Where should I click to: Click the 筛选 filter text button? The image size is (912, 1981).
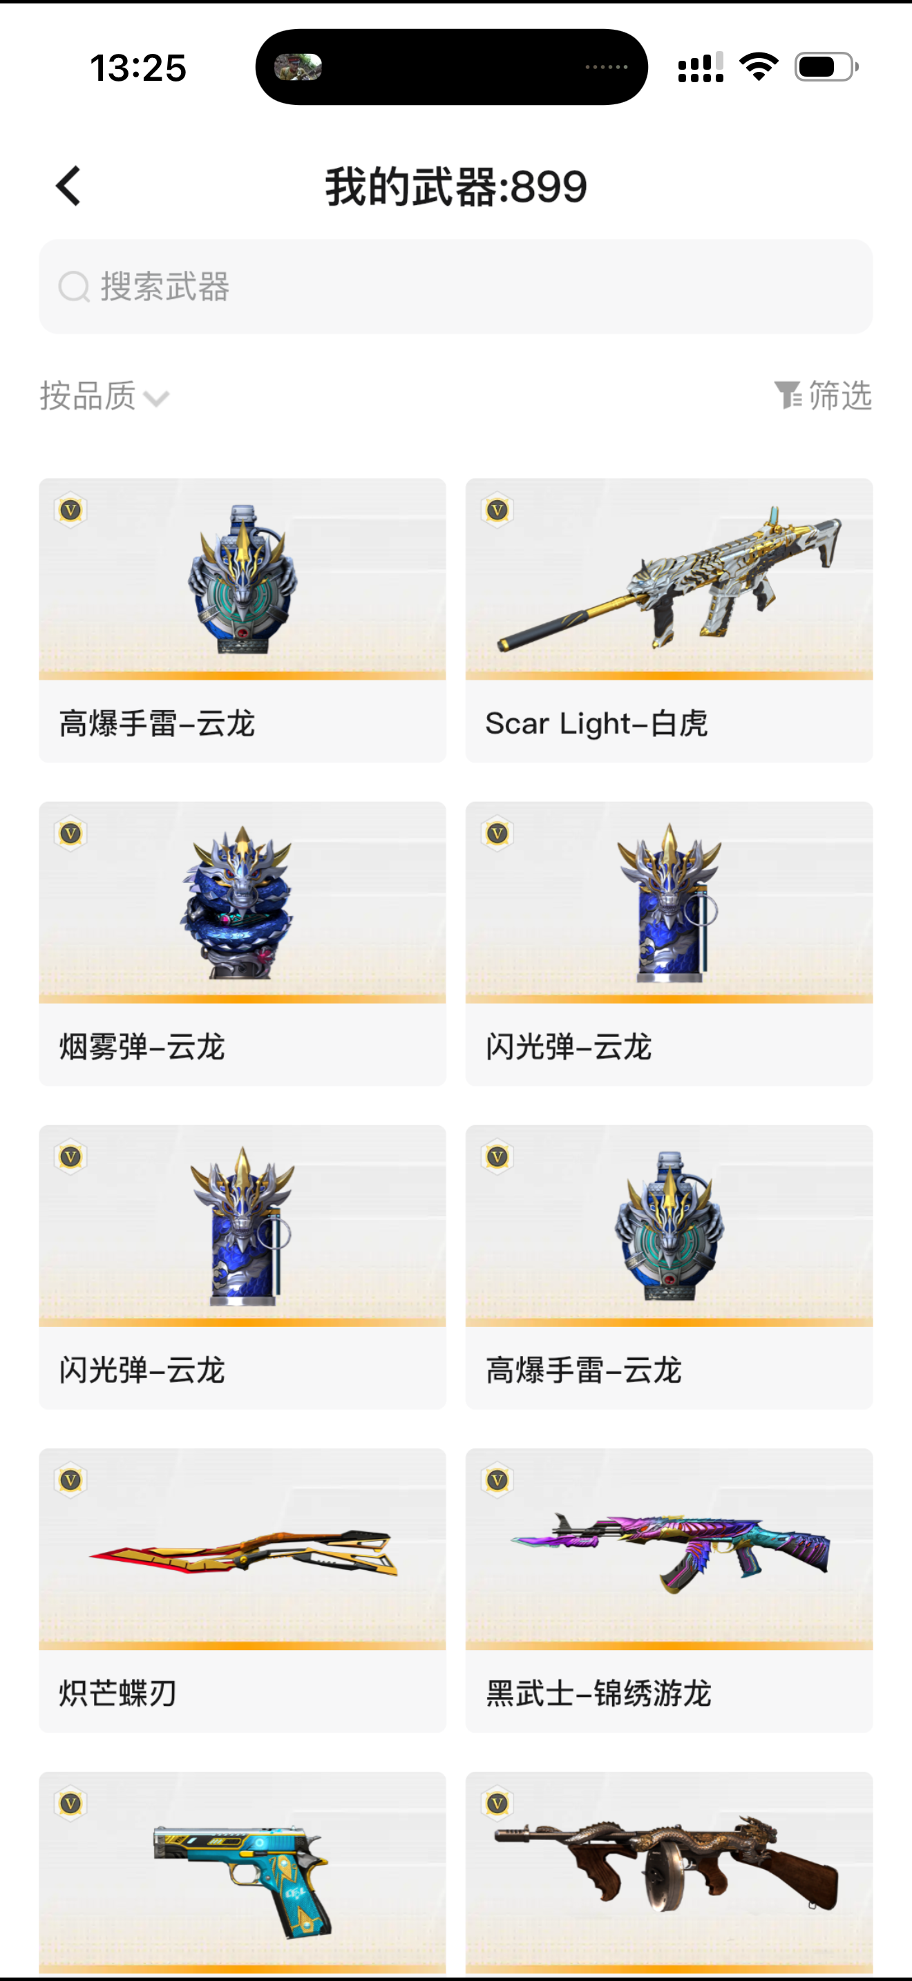coord(839,395)
